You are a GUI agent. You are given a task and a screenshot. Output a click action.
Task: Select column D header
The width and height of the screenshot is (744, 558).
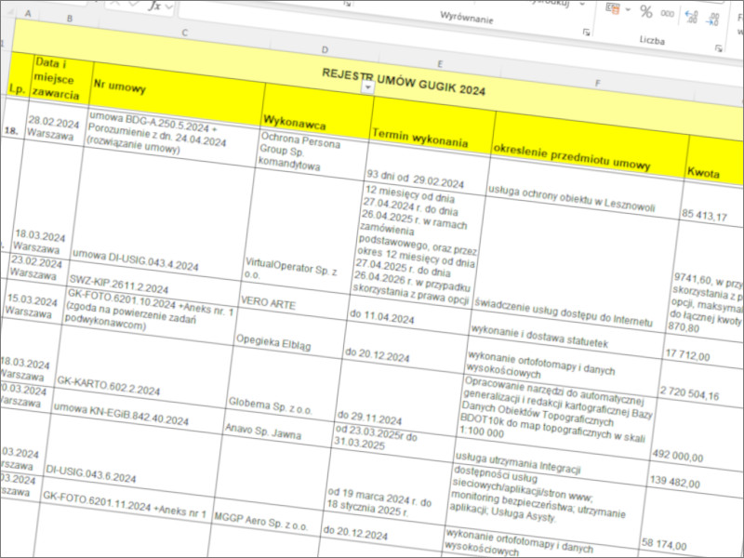pos(325,50)
